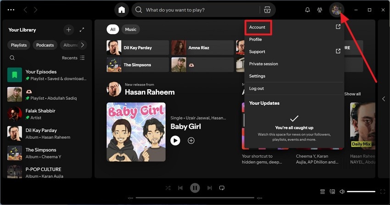Screen dimensions: 390x205
Task: Open the playback queue
Action: click(x=323, y=192)
